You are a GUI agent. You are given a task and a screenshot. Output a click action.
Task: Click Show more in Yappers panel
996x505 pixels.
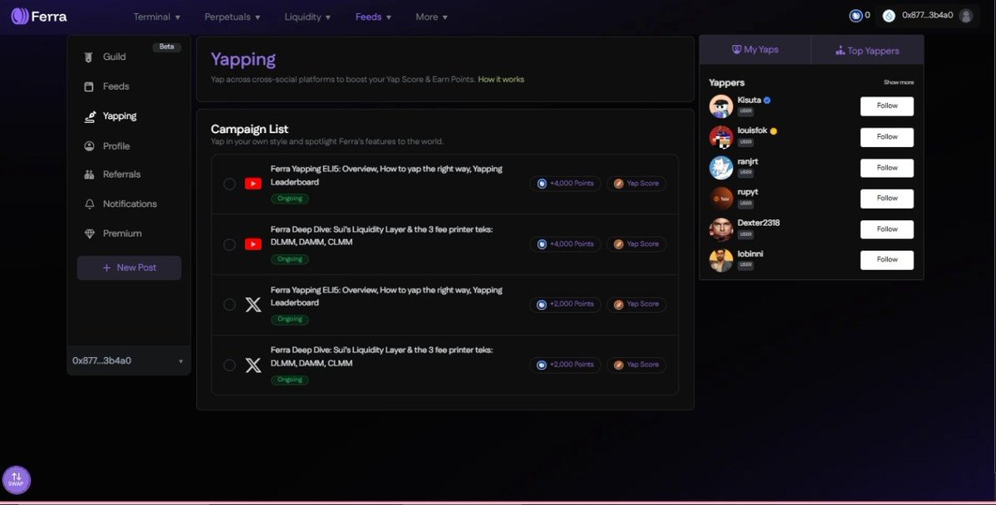(898, 82)
